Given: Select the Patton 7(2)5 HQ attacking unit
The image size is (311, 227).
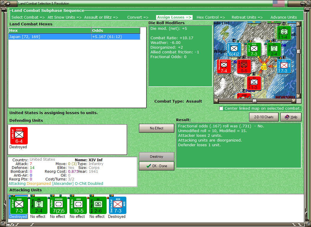Looking at the screenshot, I should 59,205.
